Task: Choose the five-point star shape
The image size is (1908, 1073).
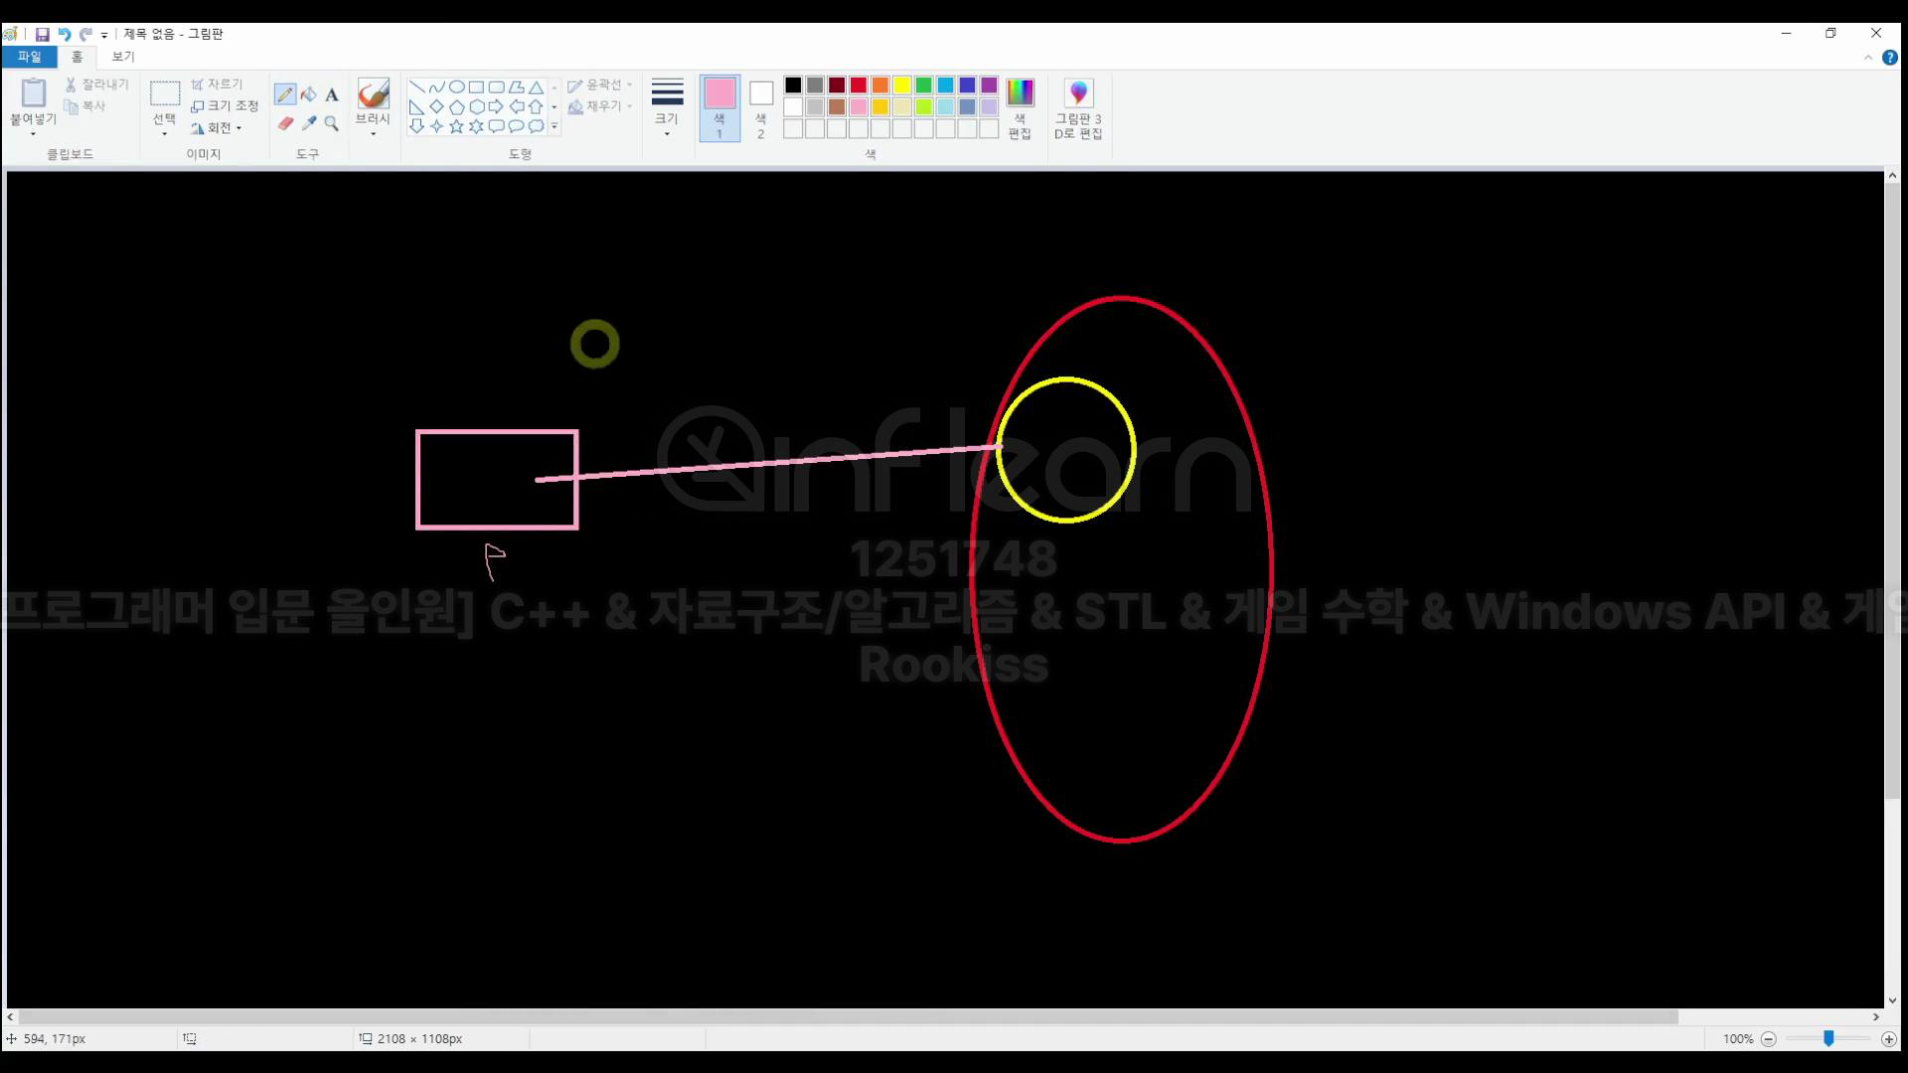Action: [456, 126]
